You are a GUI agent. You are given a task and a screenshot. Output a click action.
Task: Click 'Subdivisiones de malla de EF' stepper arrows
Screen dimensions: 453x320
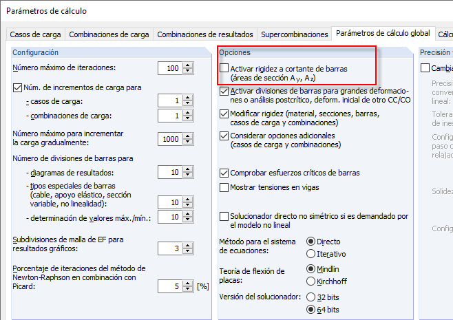click(186, 248)
